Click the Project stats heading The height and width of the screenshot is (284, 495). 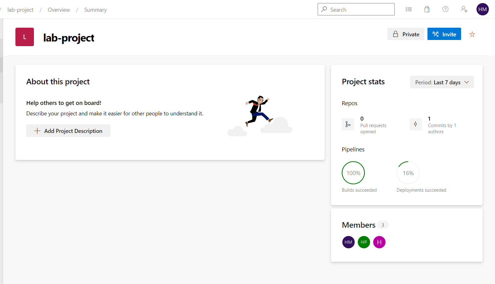363,82
